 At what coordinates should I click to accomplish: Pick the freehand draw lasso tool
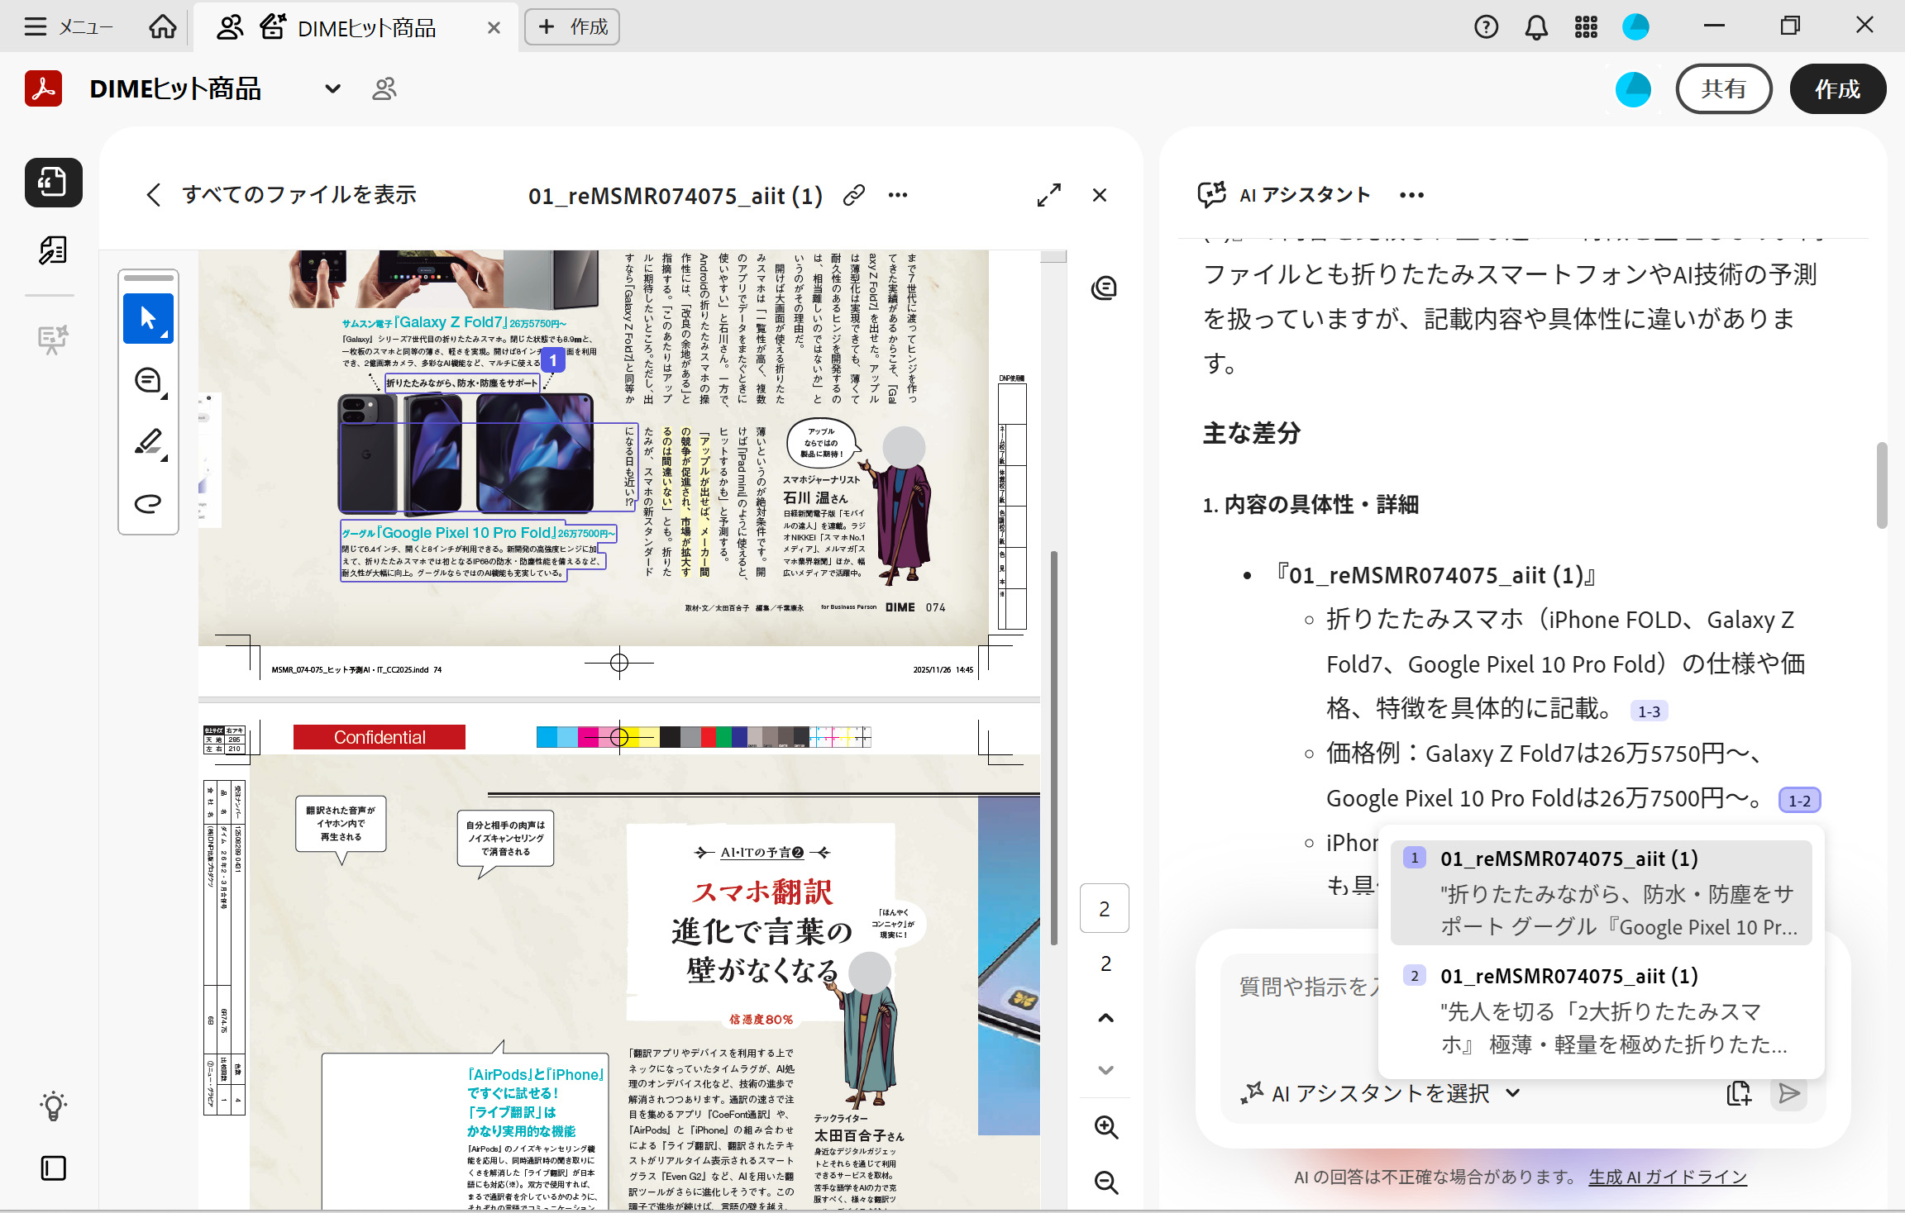(148, 503)
